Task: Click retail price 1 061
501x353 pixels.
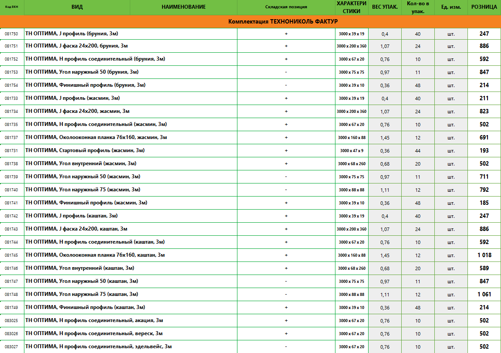Action: tap(484, 295)
